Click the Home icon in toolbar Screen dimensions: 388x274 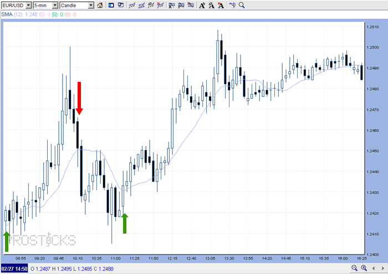pyautogui.click(x=100, y=6)
